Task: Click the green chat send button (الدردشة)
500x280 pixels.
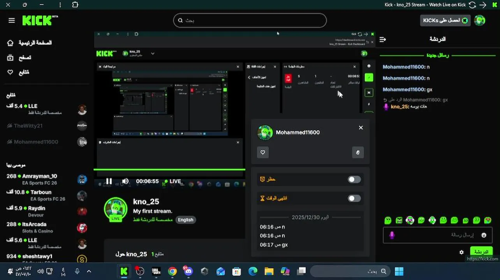Action: coord(481,252)
